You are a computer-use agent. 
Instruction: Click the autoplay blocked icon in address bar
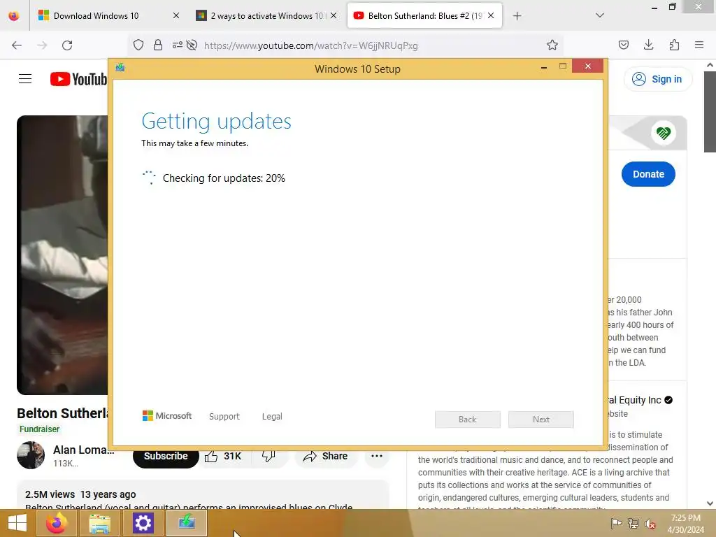point(192,45)
